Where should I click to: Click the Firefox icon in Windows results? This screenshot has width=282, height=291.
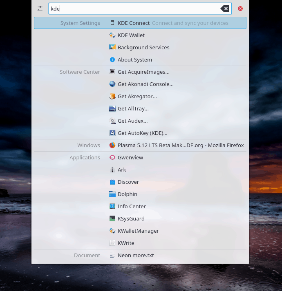(x=112, y=145)
